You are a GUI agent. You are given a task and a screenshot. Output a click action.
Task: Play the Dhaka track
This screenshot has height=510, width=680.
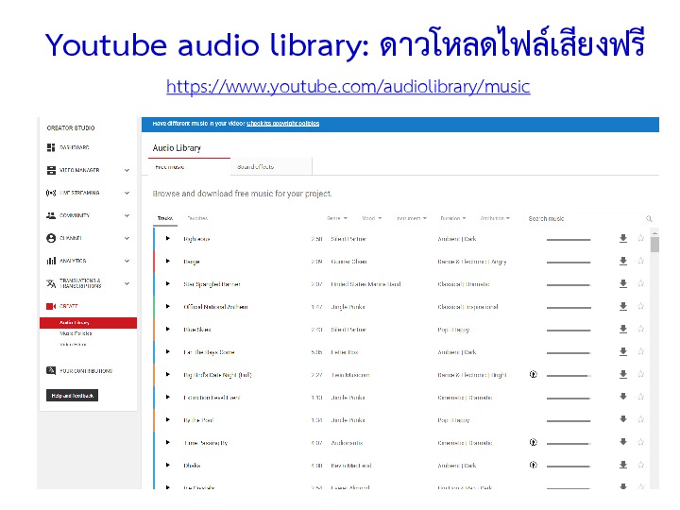[x=168, y=465]
